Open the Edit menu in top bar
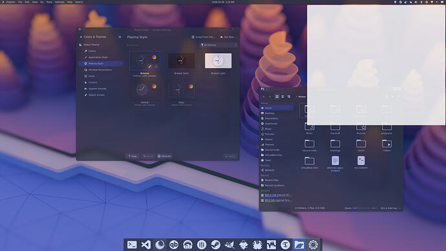 coord(27,2)
